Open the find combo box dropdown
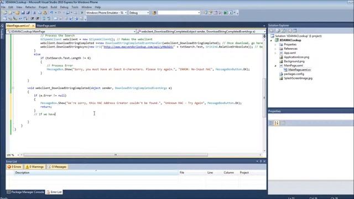Image resolution: width=354 pixels, height=199 pixels. 199,13
